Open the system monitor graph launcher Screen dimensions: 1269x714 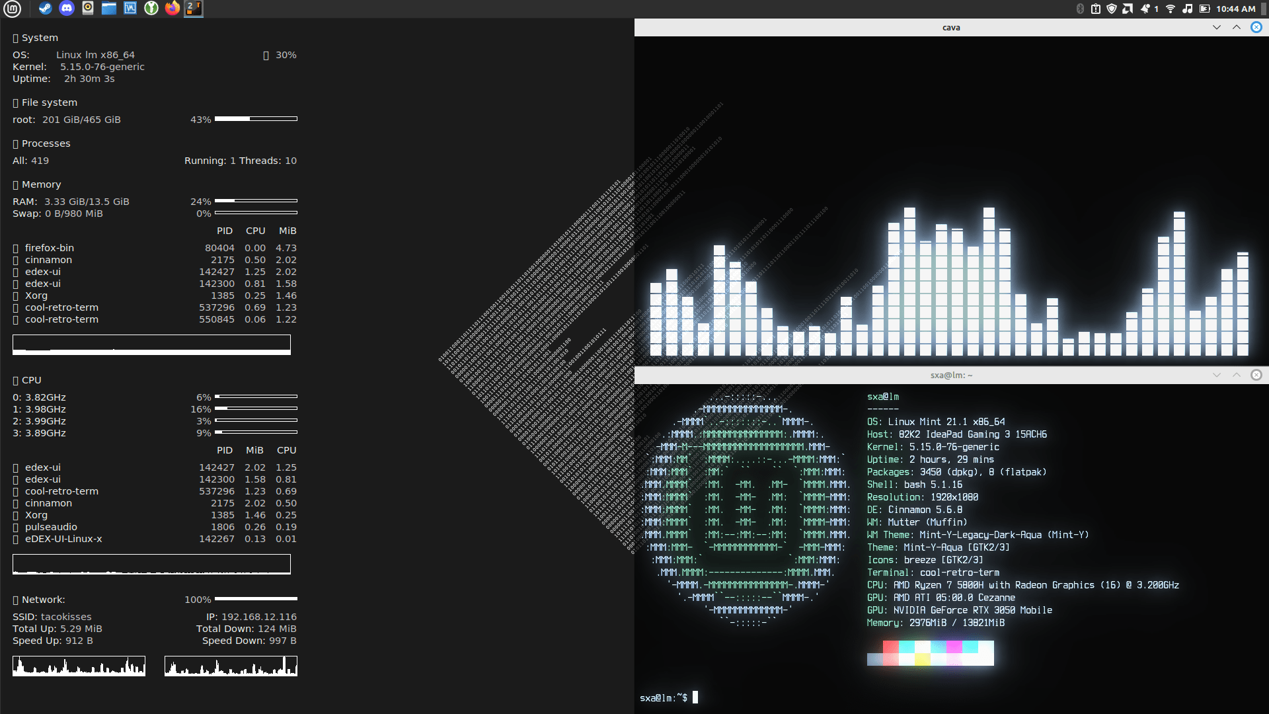130,9
